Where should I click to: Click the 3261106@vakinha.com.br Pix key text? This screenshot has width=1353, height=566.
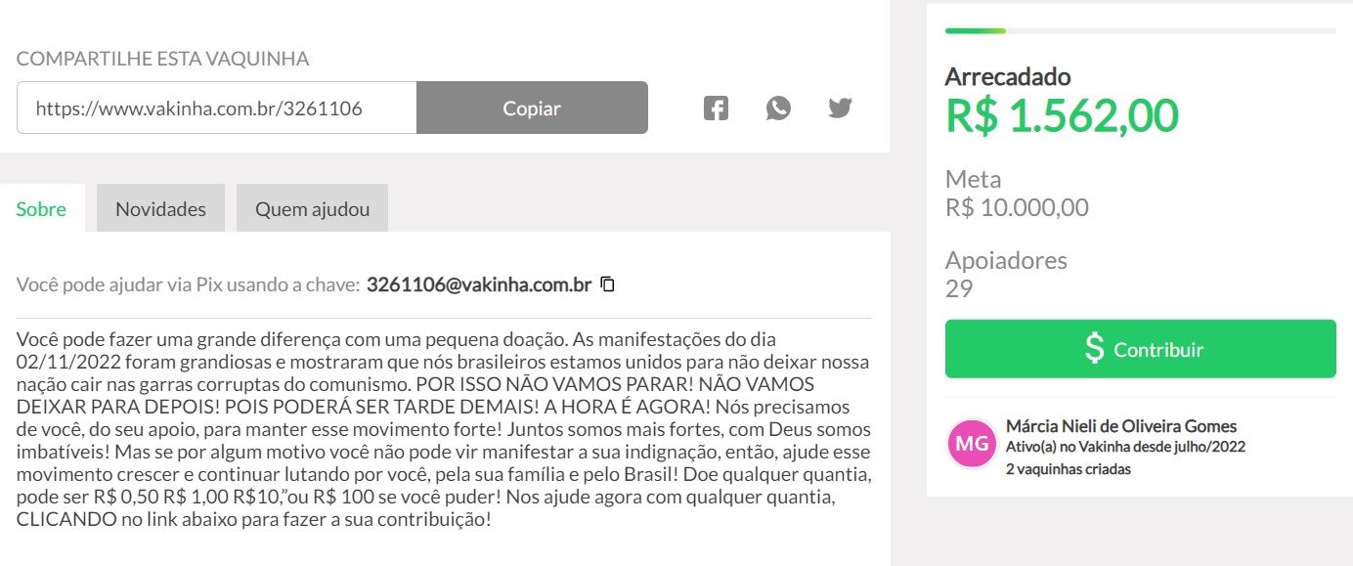(x=479, y=285)
